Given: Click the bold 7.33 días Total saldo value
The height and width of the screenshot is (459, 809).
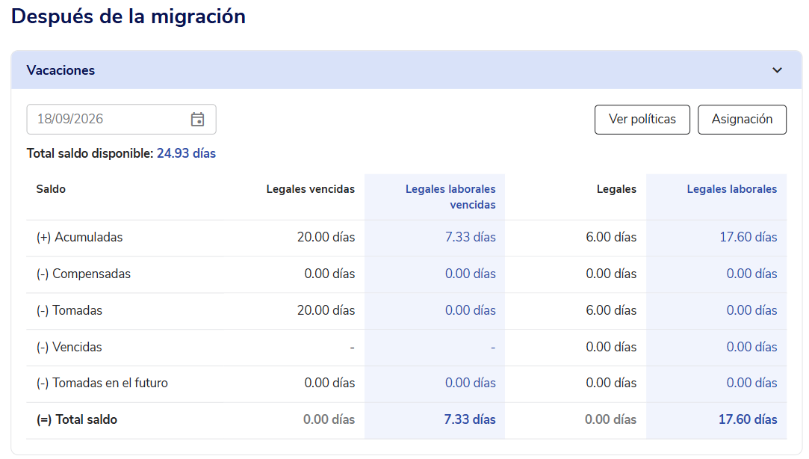Looking at the screenshot, I should 470,419.
